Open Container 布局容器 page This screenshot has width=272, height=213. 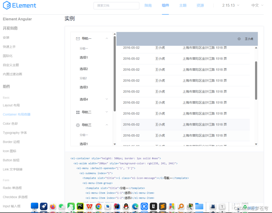[x=17, y=114]
